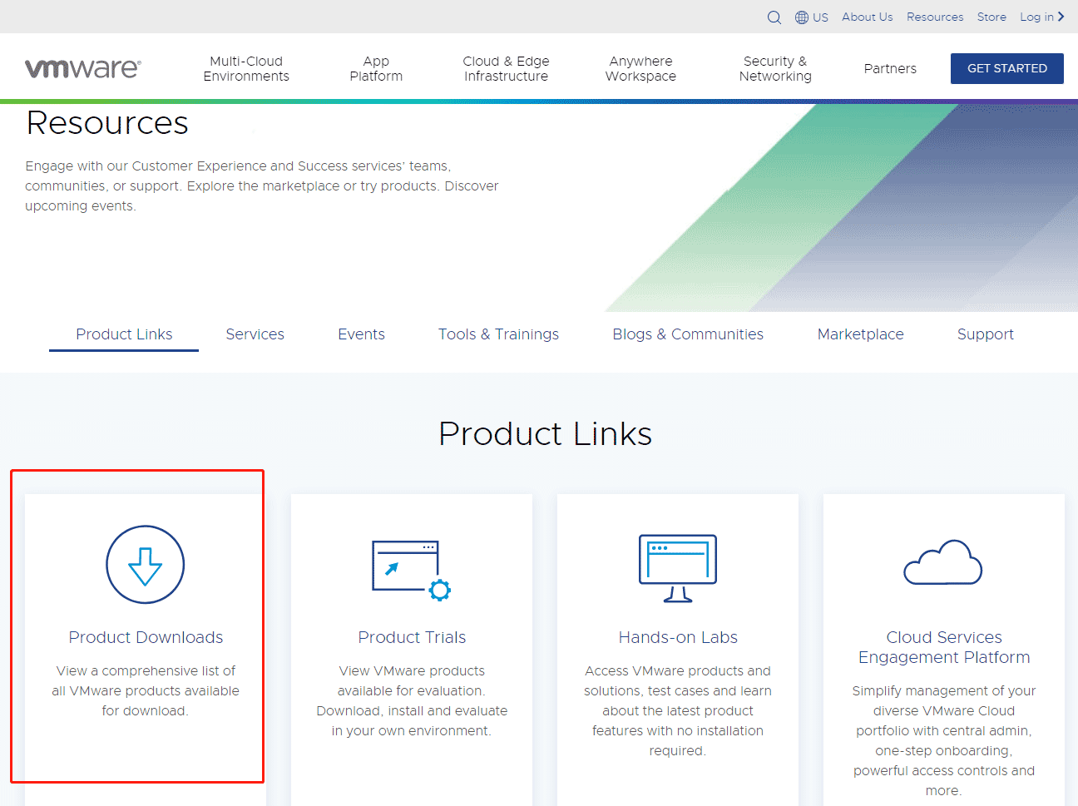Click 'View a comprehensive list' description text

click(x=146, y=690)
